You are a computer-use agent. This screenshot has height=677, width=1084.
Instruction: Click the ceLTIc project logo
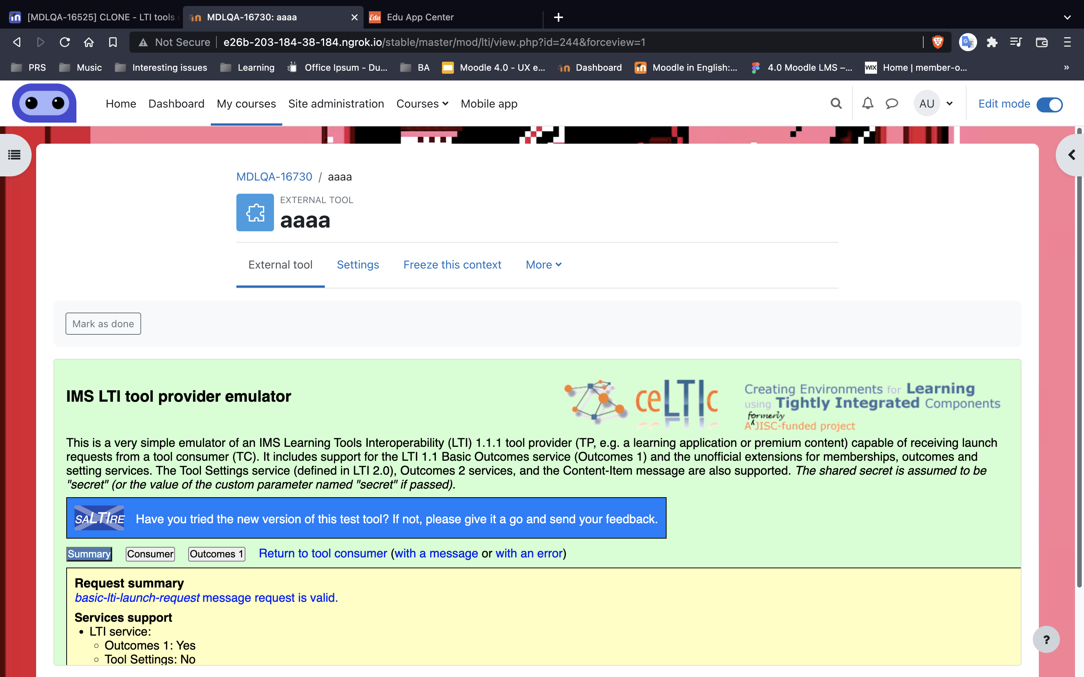tap(641, 404)
